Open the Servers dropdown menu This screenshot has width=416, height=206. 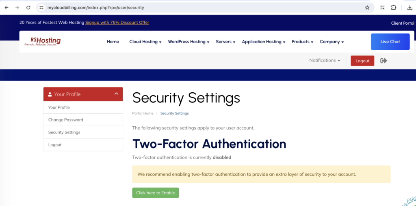[x=225, y=42]
